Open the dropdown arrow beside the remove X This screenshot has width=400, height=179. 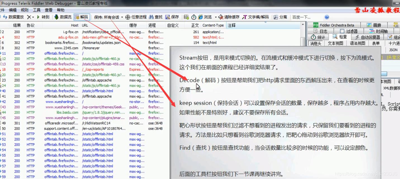[33, 17]
